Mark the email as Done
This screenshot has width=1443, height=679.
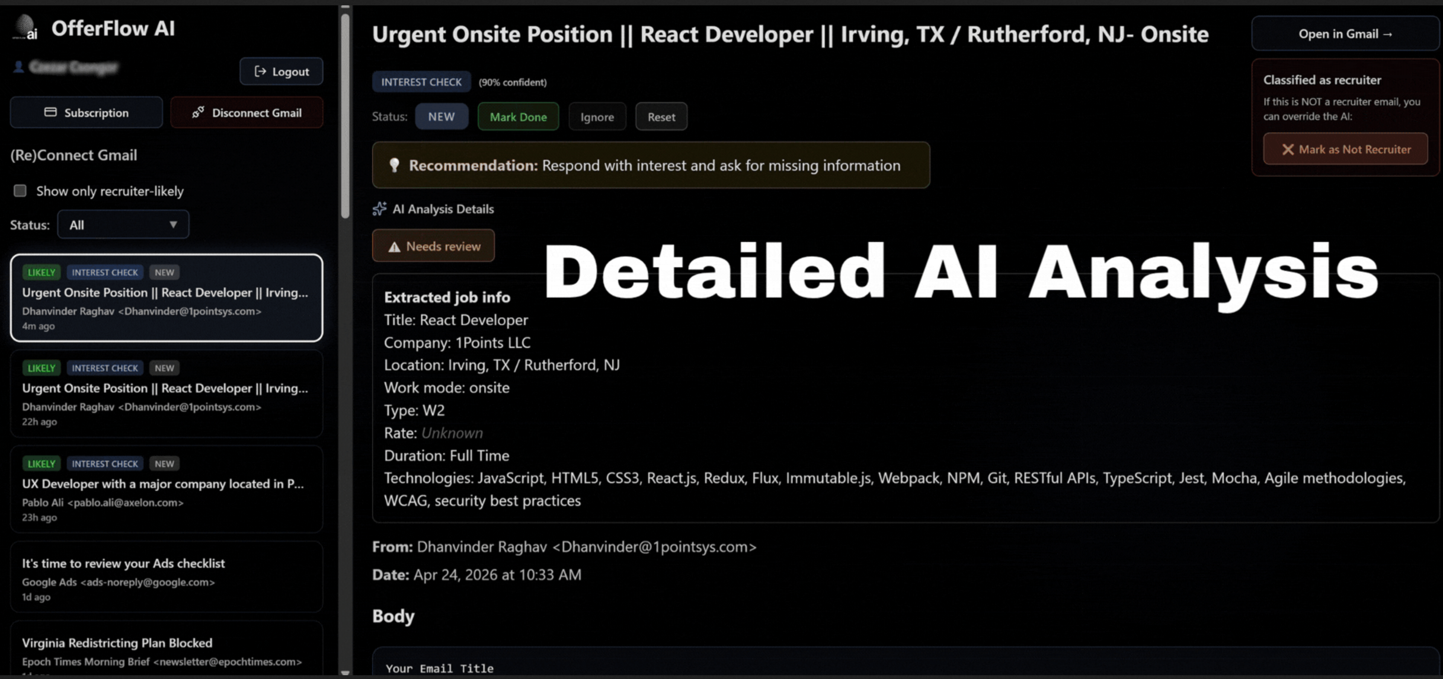click(518, 117)
